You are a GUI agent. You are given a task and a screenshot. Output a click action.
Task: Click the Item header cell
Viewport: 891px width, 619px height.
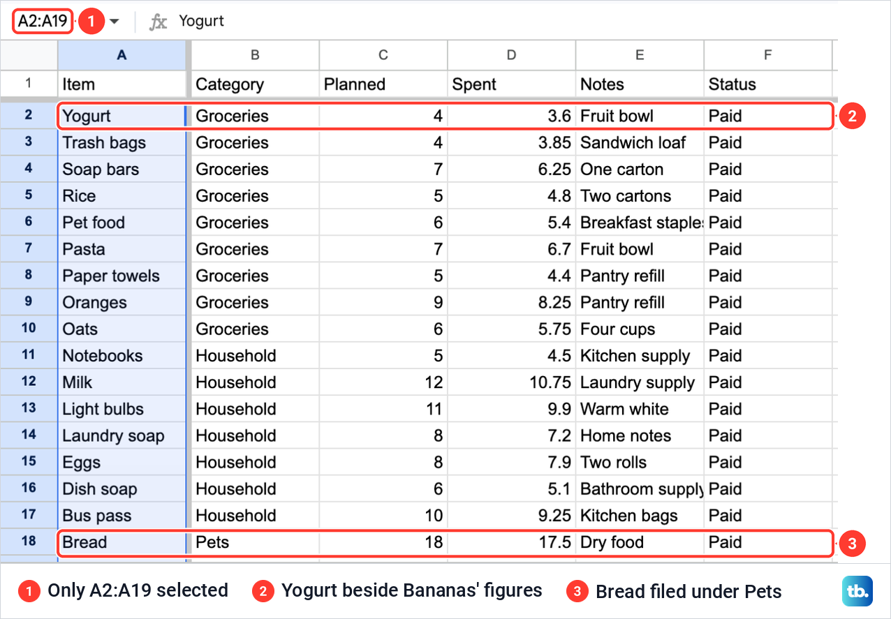[122, 84]
